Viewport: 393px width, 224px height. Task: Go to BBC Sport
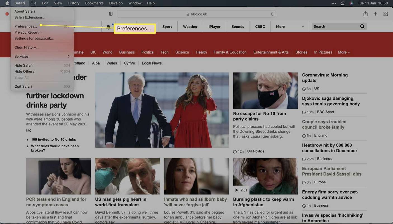click(167, 27)
